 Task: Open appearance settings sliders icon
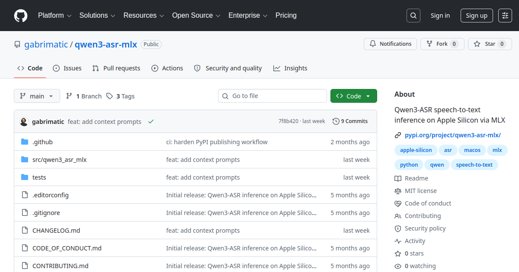(x=505, y=16)
